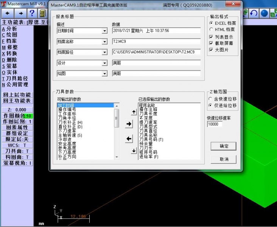Move selected parameter up with up arrow
Viewport: 277px width, 227px height.
point(134,112)
